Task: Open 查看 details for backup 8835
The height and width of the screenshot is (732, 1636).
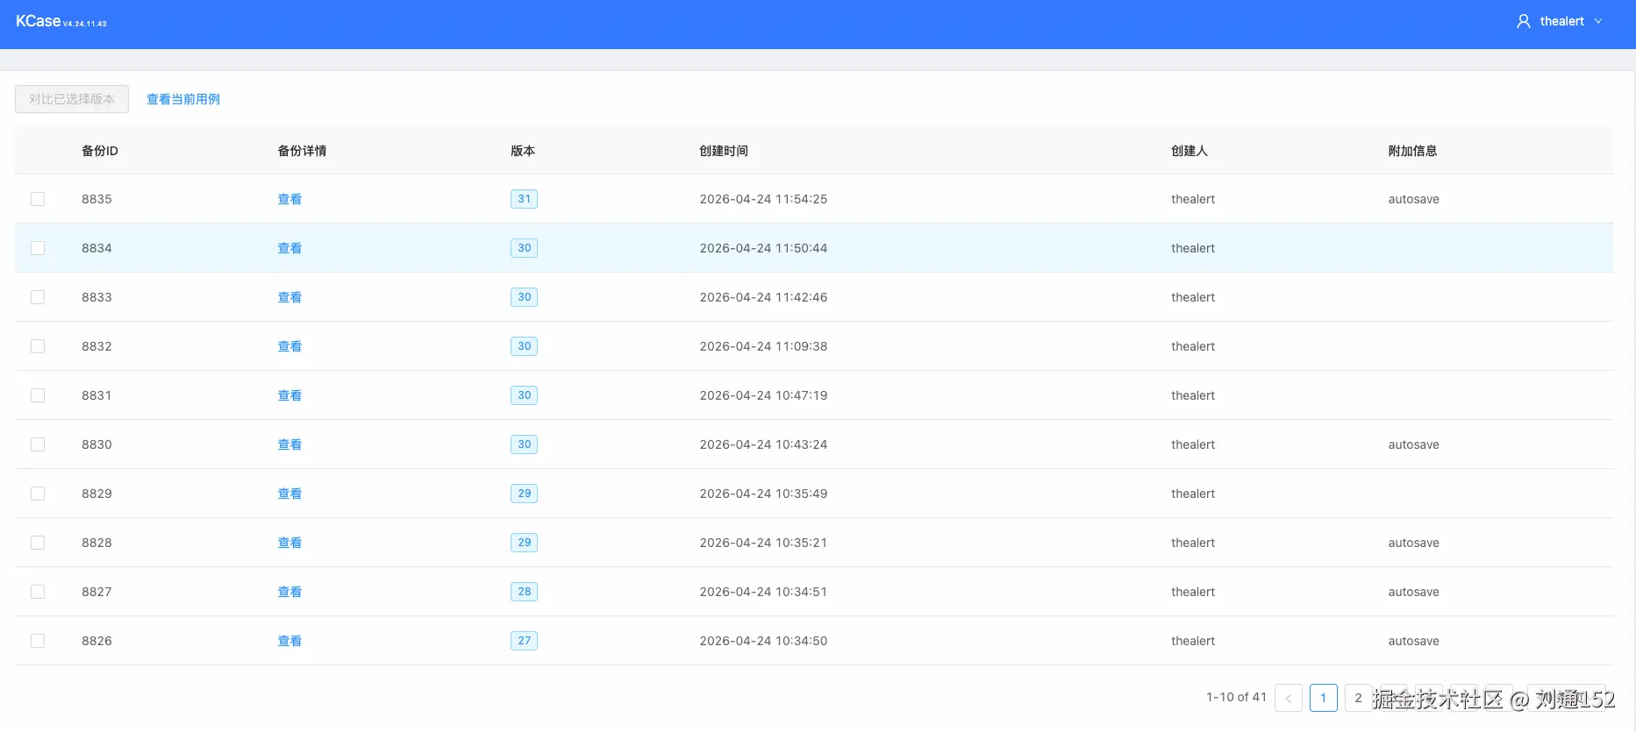Action: coord(289,199)
